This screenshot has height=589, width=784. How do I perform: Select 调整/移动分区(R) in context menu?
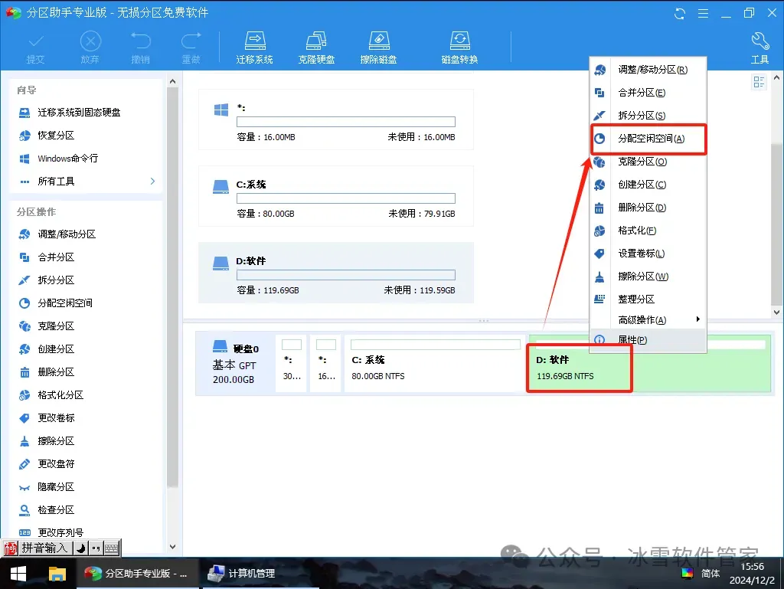[648, 70]
